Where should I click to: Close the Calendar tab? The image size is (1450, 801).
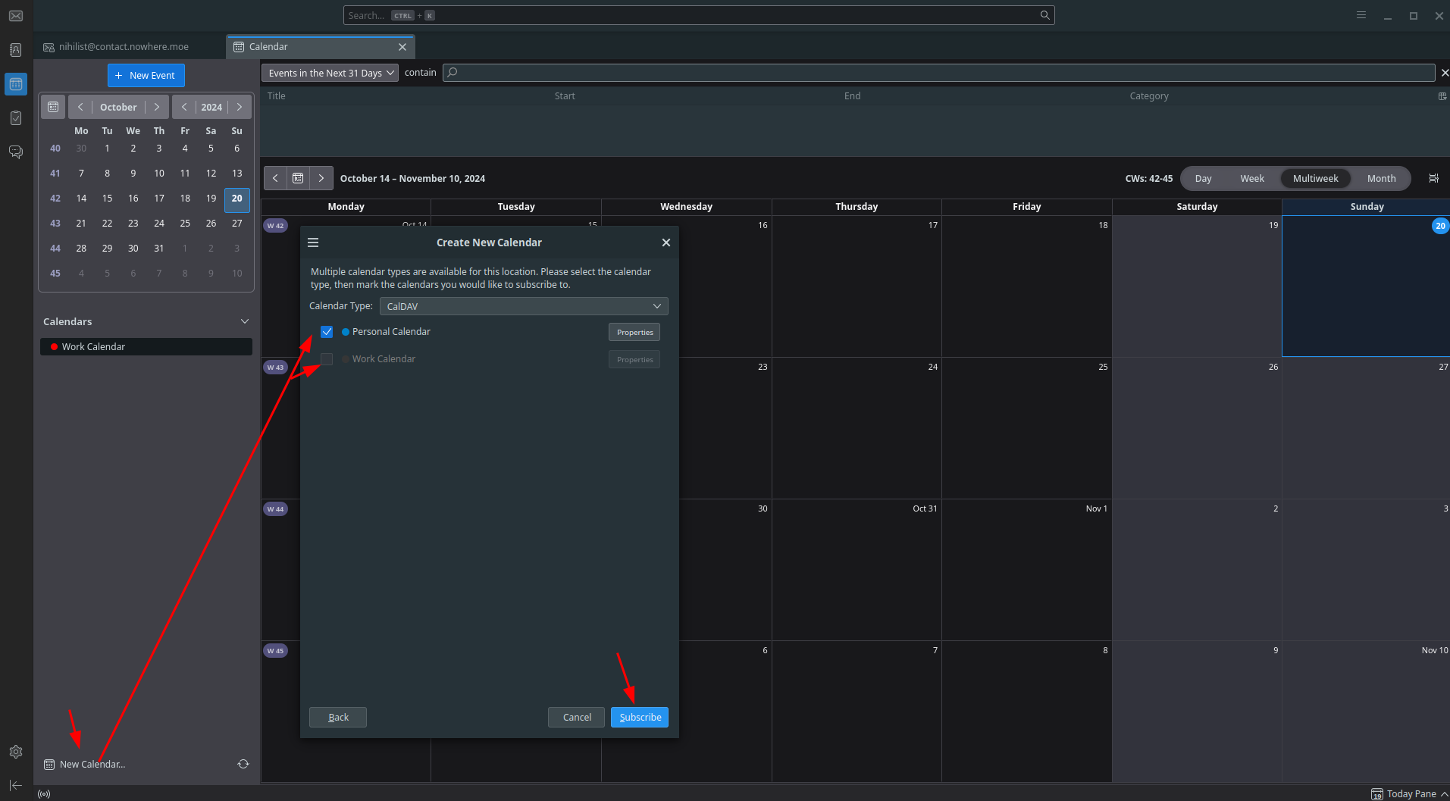tap(402, 47)
